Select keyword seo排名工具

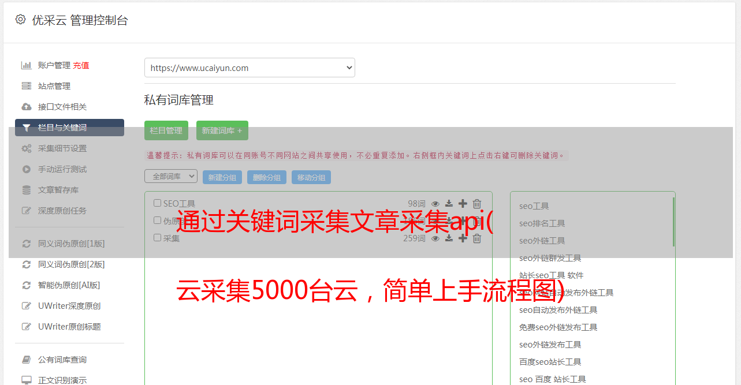[542, 223]
